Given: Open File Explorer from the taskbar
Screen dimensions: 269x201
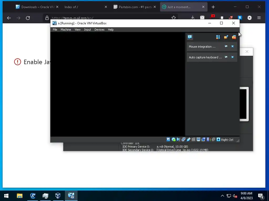Looking at the screenshot, I should [x=19, y=196].
